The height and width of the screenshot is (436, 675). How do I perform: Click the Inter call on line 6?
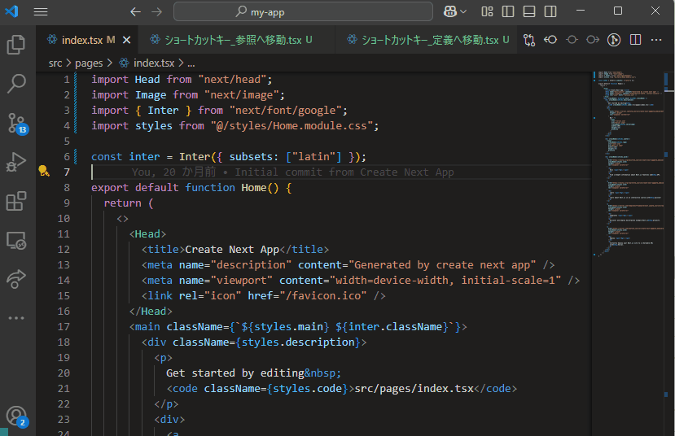coord(195,157)
